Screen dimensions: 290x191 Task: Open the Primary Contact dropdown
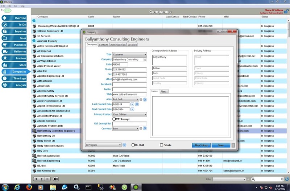129,114
